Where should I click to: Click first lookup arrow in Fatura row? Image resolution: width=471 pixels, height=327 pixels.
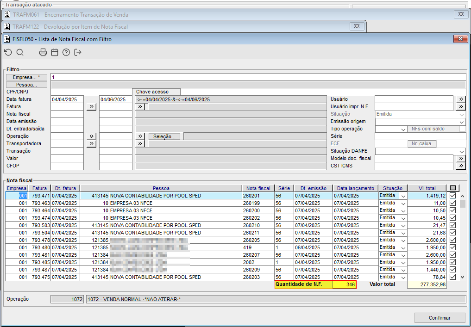pos(91,106)
